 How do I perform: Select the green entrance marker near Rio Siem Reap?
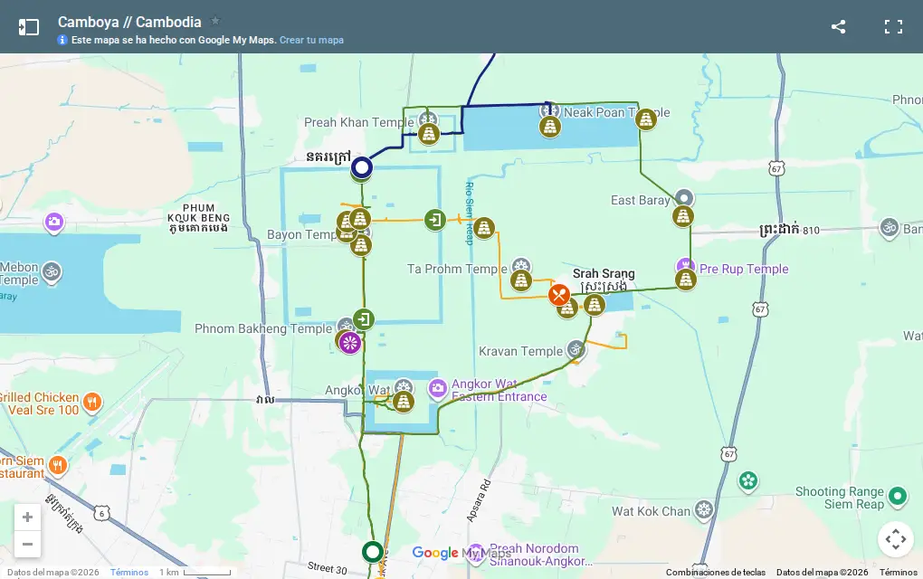tap(435, 220)
